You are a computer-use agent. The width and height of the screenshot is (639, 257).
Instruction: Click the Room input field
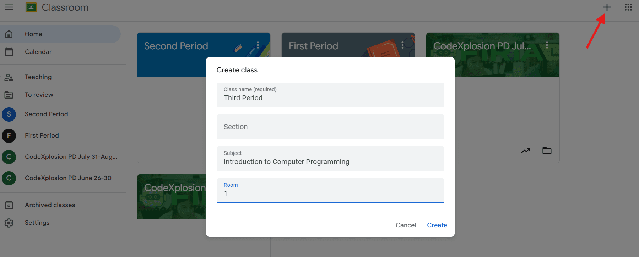(330, 191)
